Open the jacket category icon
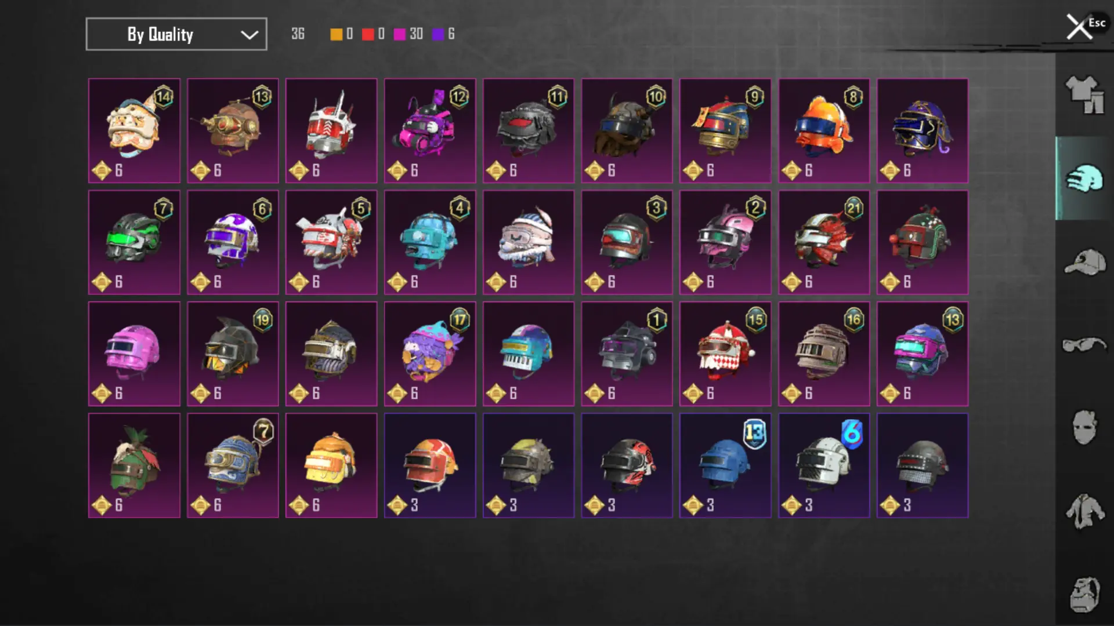This screenshot has width=1114, height=626. 1084,511
